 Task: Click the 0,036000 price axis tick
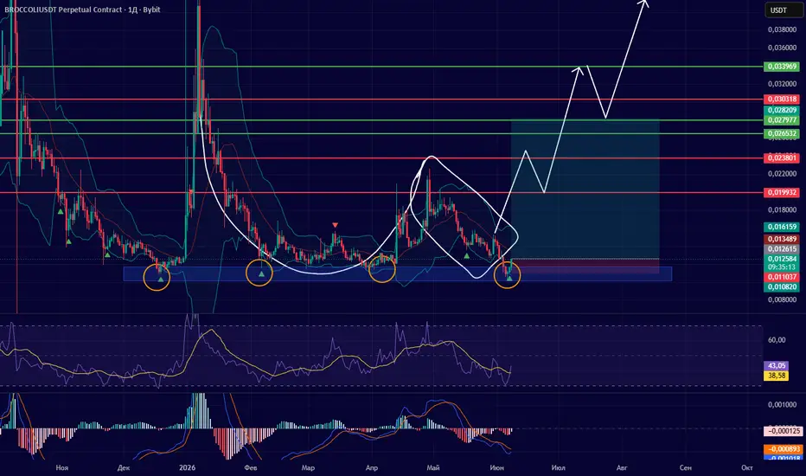[782, 48]
